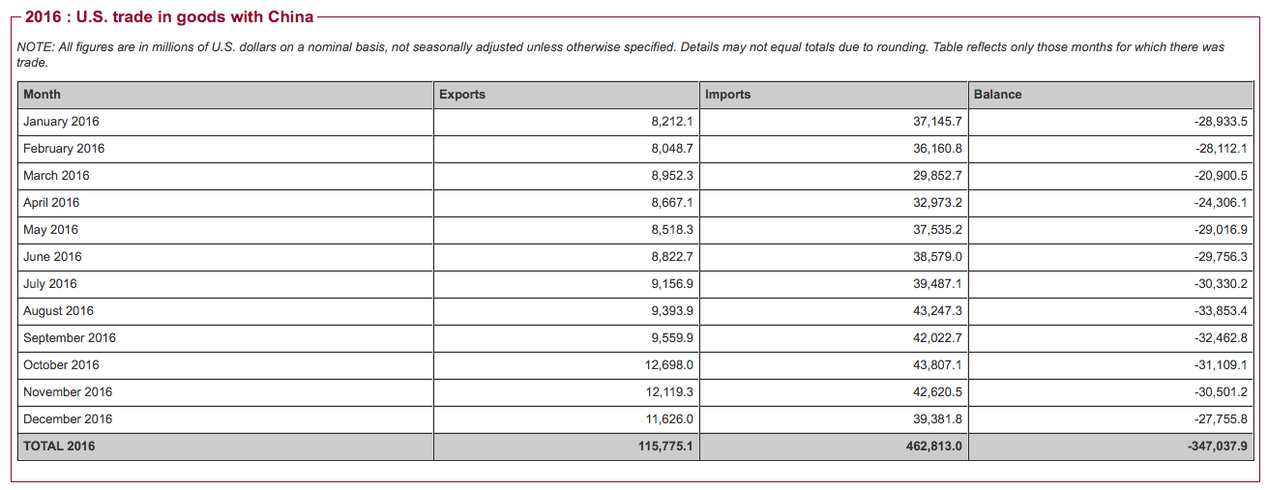1268x490 pixels.
Task: Click the Month column header
Action: coord(42,95)
